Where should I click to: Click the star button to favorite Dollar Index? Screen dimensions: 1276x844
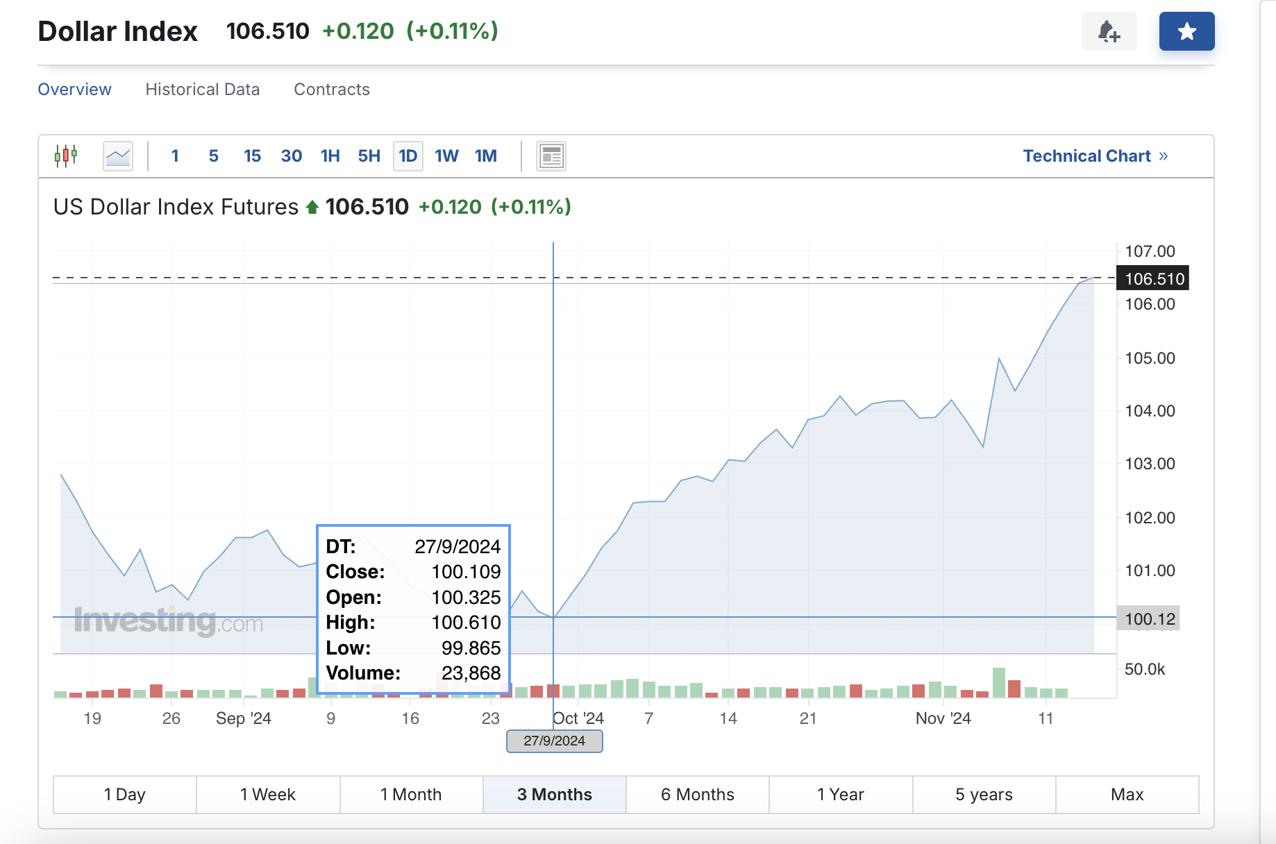(1186, 31)
